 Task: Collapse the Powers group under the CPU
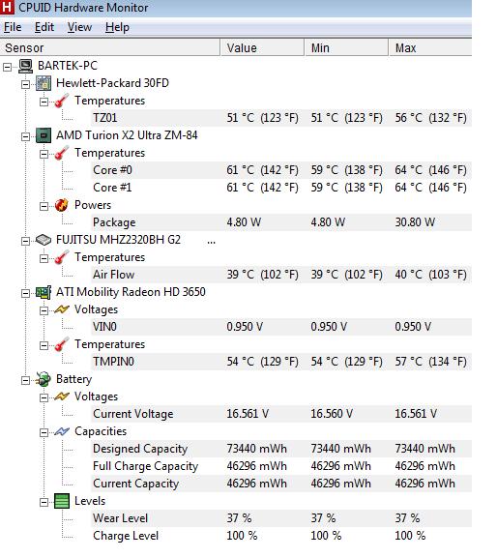tap(44, 206)
